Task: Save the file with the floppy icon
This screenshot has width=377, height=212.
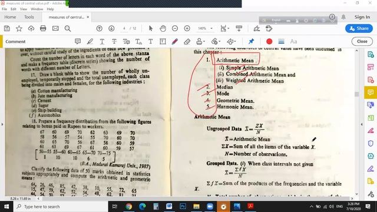Action: coord(7,29)
